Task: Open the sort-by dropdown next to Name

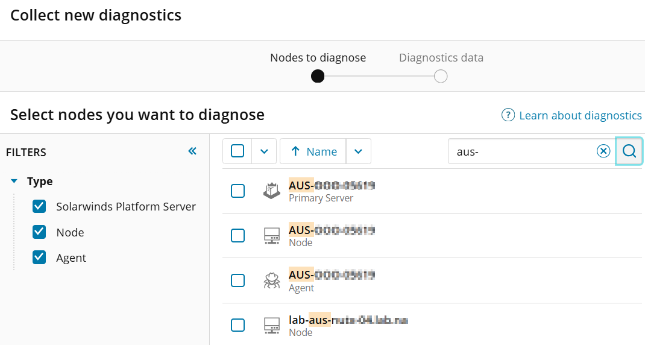Action: (x=358, y=151)
